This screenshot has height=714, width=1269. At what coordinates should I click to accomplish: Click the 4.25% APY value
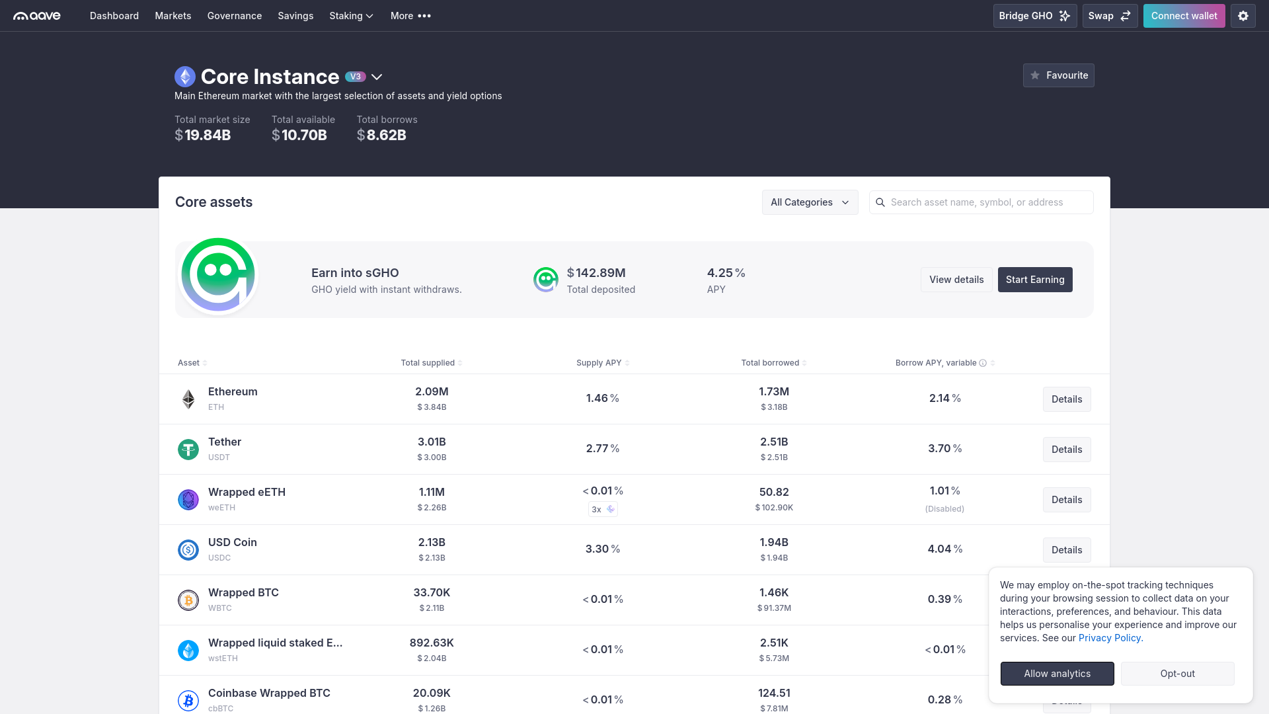tap(726, 273)
